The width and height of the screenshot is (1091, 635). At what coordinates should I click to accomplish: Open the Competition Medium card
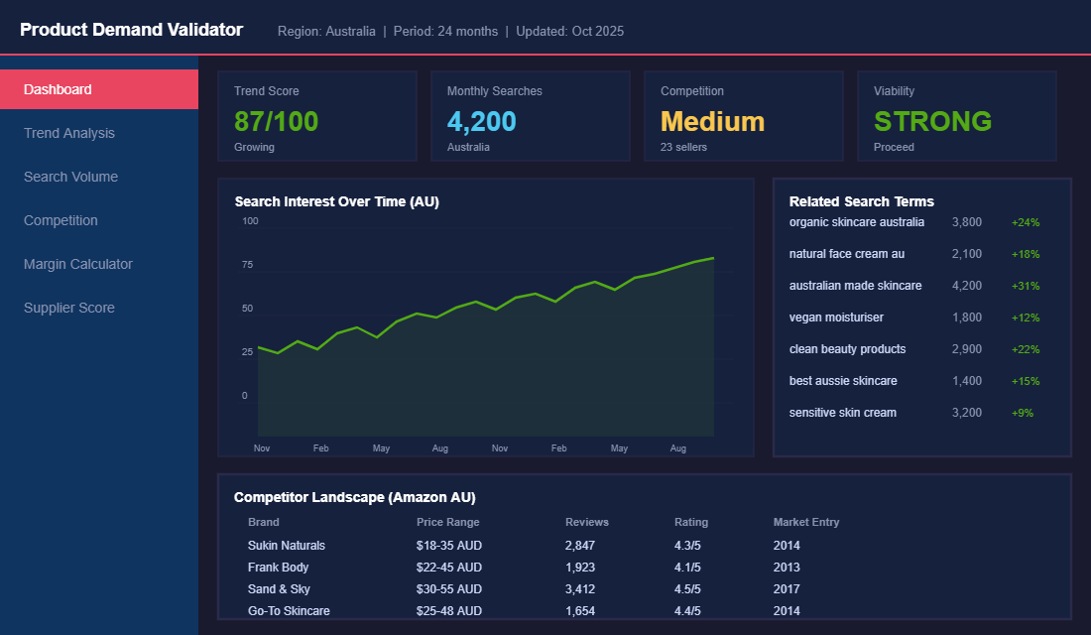[744, 115]
